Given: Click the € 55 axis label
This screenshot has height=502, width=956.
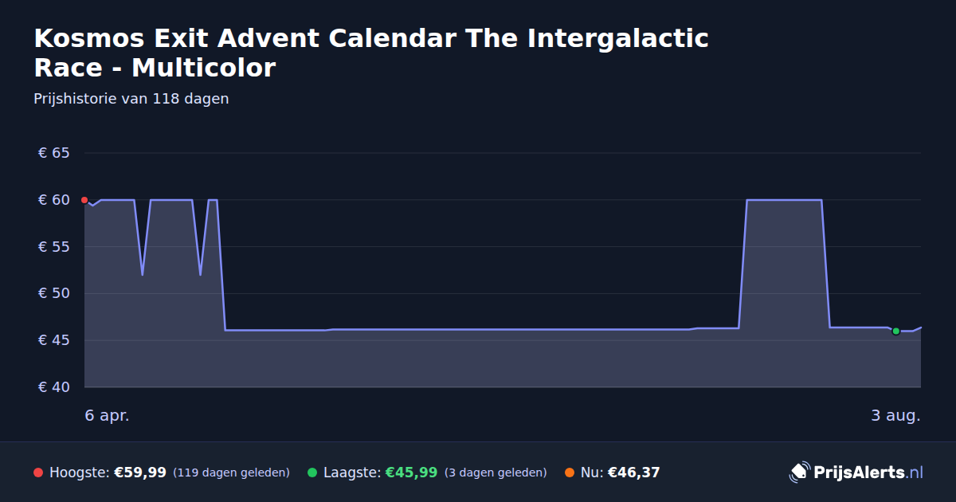Looking at the screenshot, I should click(53, 247).
